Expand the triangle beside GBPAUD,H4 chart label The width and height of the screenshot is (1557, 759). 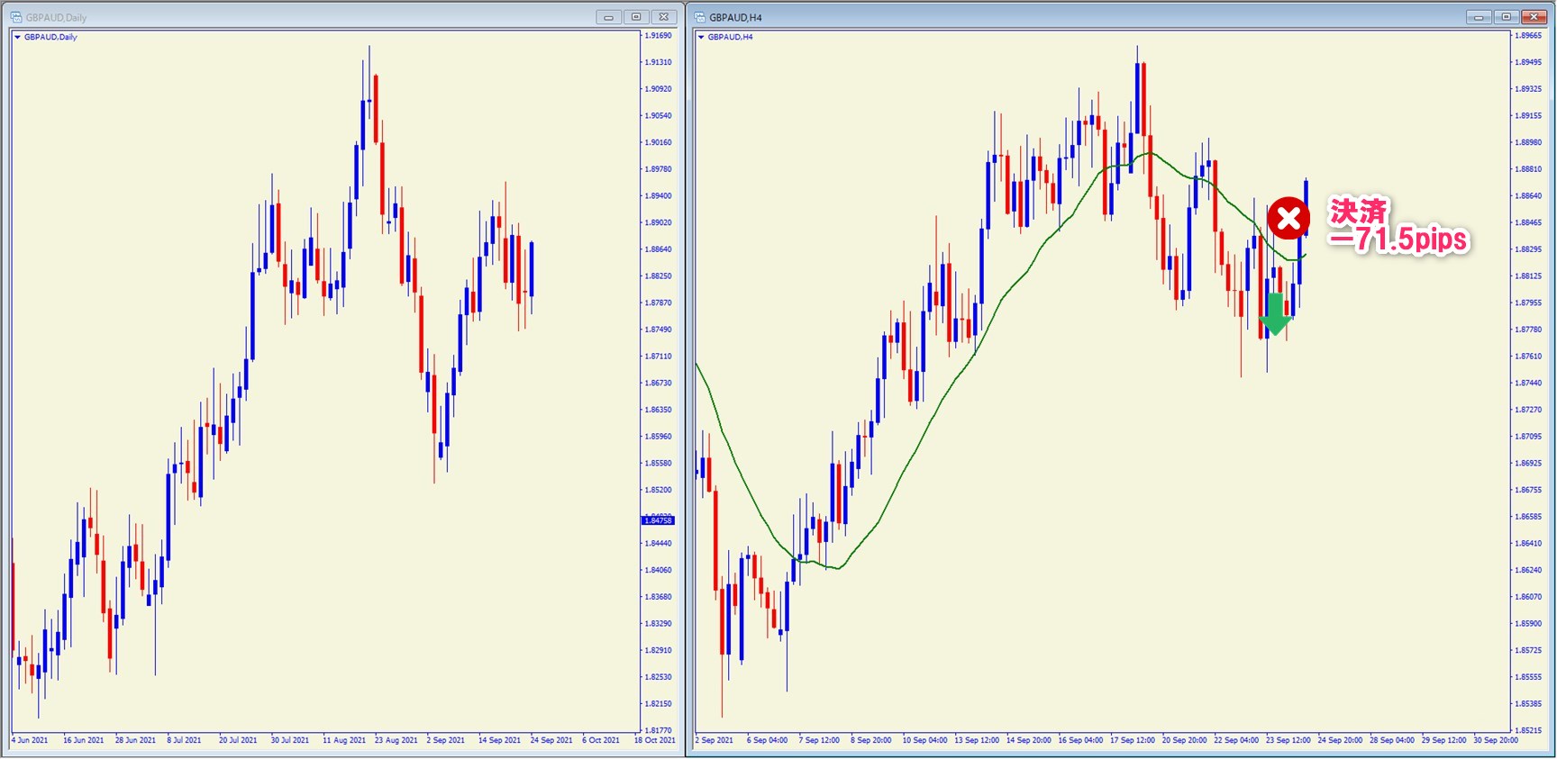(x=701, y=37)
